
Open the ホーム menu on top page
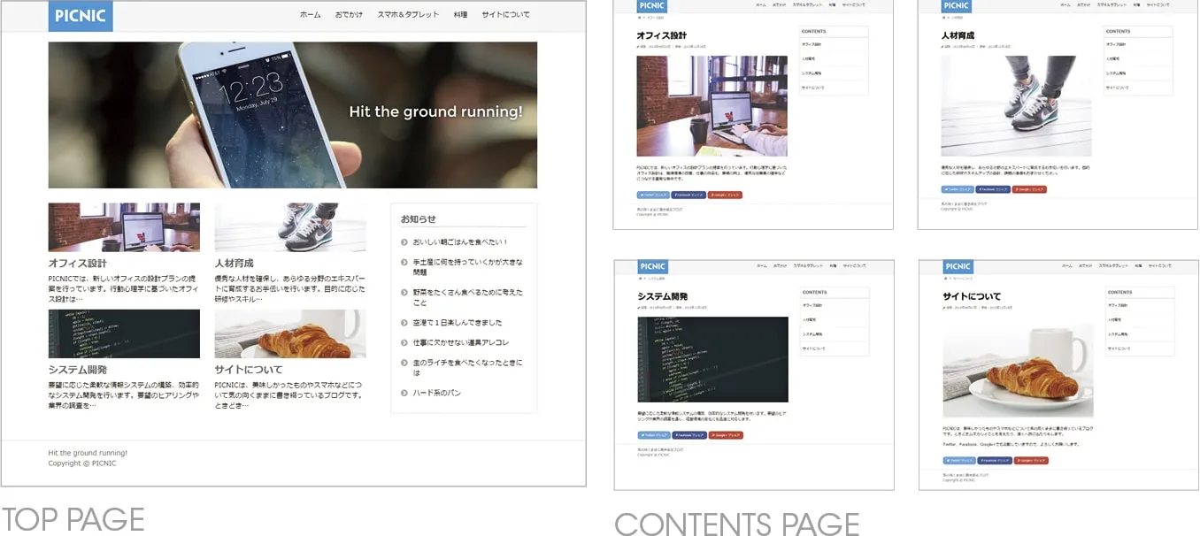(x=310, y=15)
